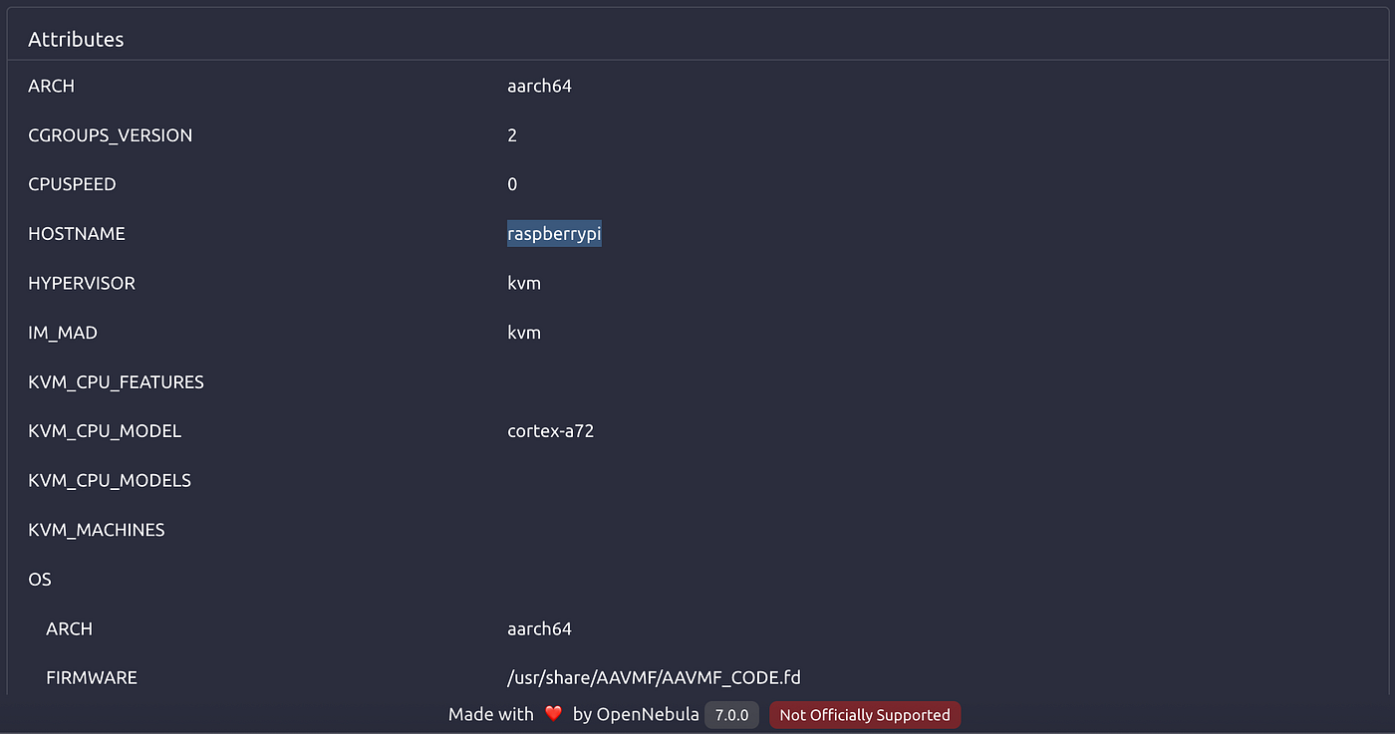Click the CPUSPEED value 0
Image resolution: width=1395 pixels, height=734 pixels.
point(512,184)
